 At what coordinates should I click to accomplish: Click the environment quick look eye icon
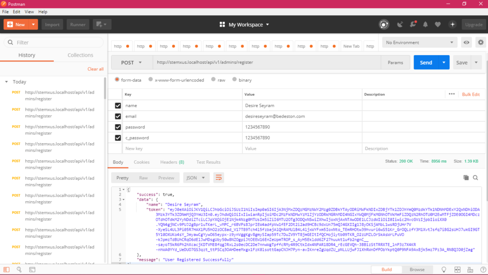(x=467, y=42)
